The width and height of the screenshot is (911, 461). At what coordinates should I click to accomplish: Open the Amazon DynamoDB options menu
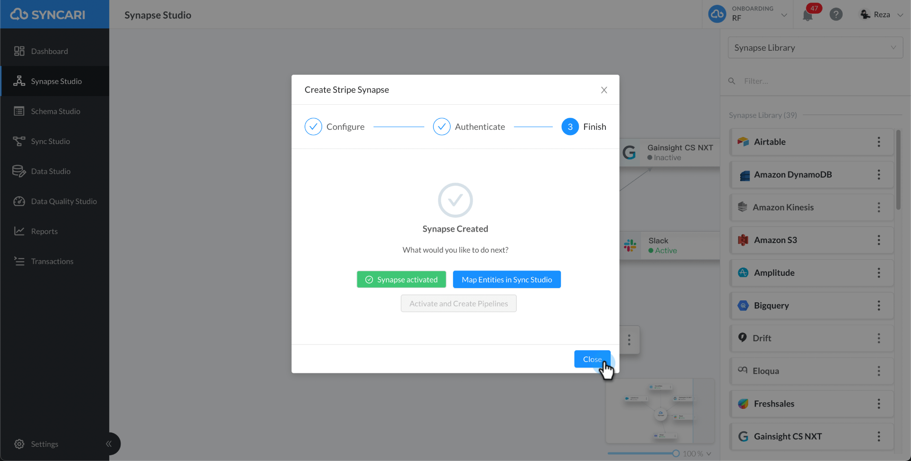879,174
